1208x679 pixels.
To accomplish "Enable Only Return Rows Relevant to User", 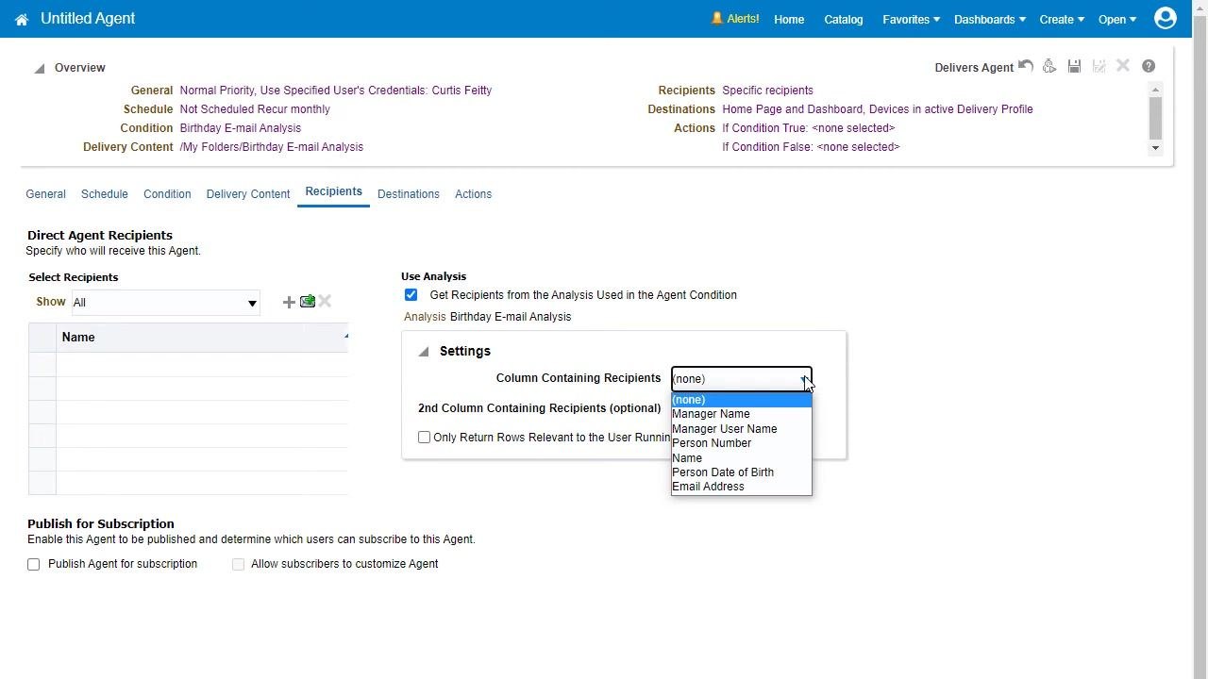I will (x=424, y=438).
